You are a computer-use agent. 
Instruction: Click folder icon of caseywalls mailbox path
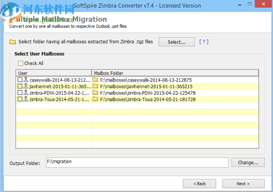pos(95,80)
